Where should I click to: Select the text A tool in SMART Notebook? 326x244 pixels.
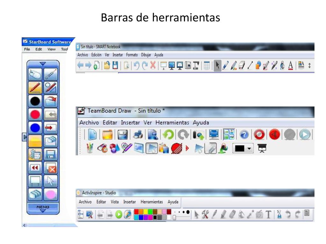[290, 65]
